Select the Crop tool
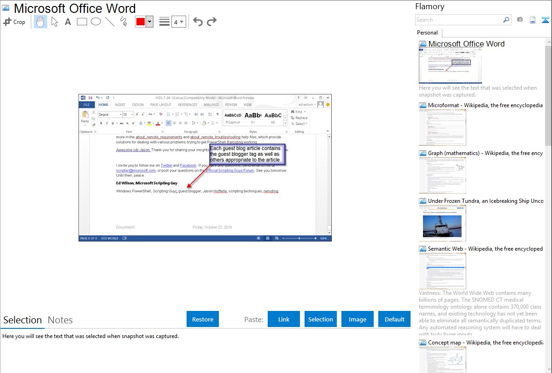This screenshot has width=552, height=373. pyautogui.click(x=14, y=22)
